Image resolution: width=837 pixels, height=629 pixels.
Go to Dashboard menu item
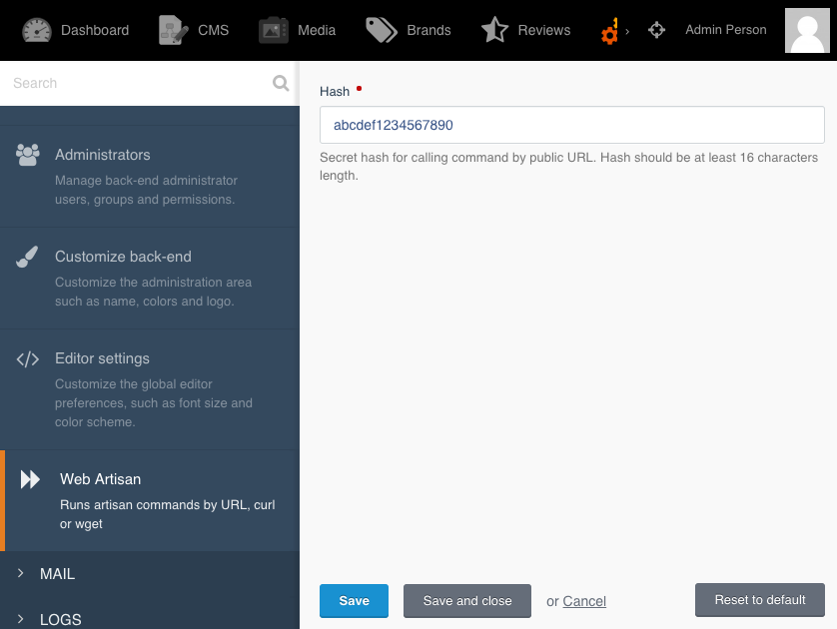coord(75,30)
